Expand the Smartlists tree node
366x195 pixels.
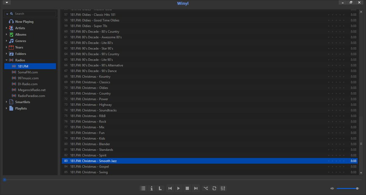click(6, 102)
